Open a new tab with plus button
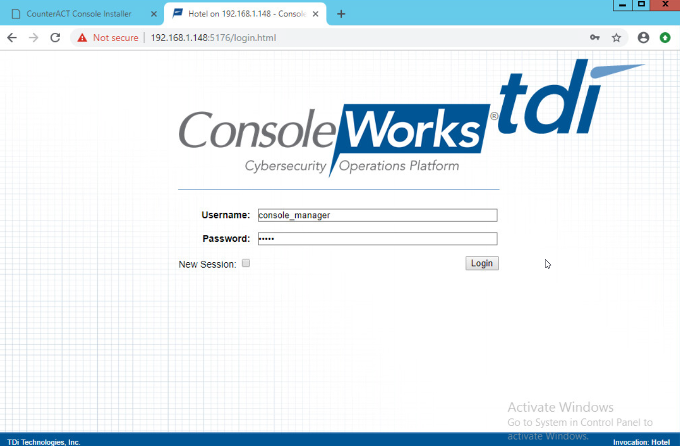Image resolution: width=680 pixels, height=446 pixels. click(x=341, y=14)
